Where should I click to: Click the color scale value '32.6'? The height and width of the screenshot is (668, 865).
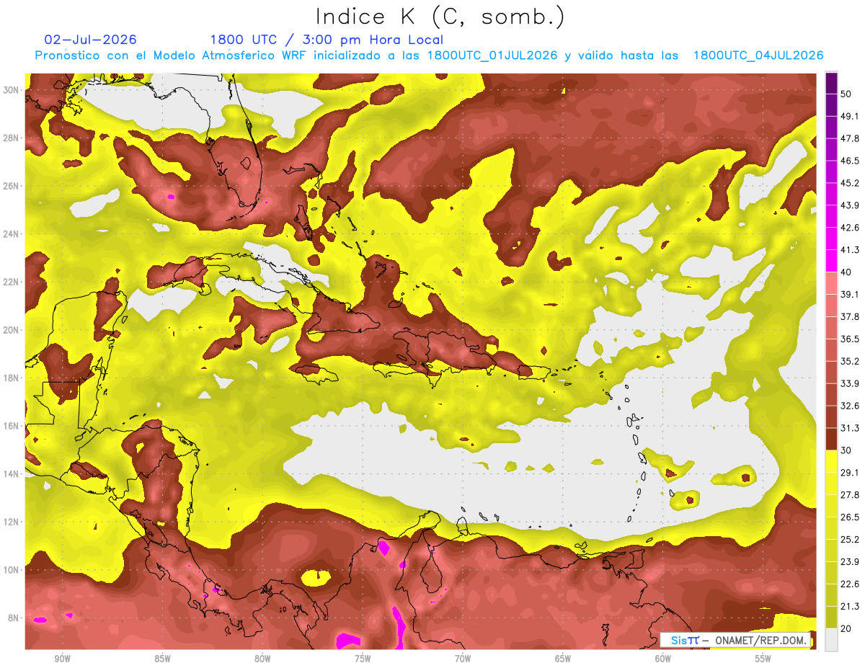click(850, 406)
